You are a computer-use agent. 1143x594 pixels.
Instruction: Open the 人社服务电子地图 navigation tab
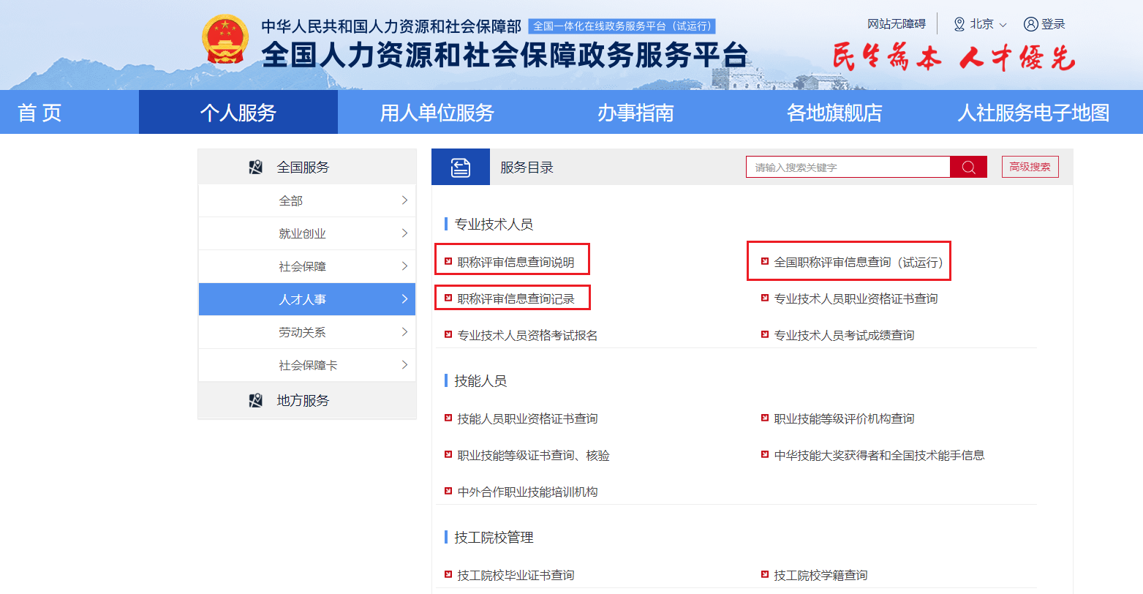[x=1034, y=113]
